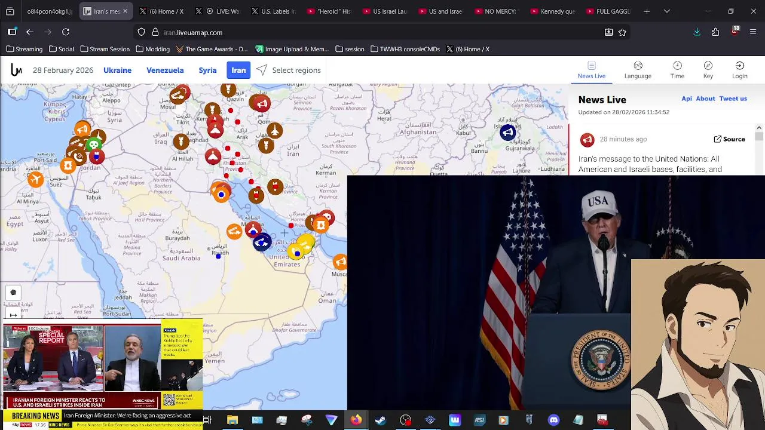765x430 pixels.
Task: Open the browser Extensions puzzle icon
Action: pos(715,32)
